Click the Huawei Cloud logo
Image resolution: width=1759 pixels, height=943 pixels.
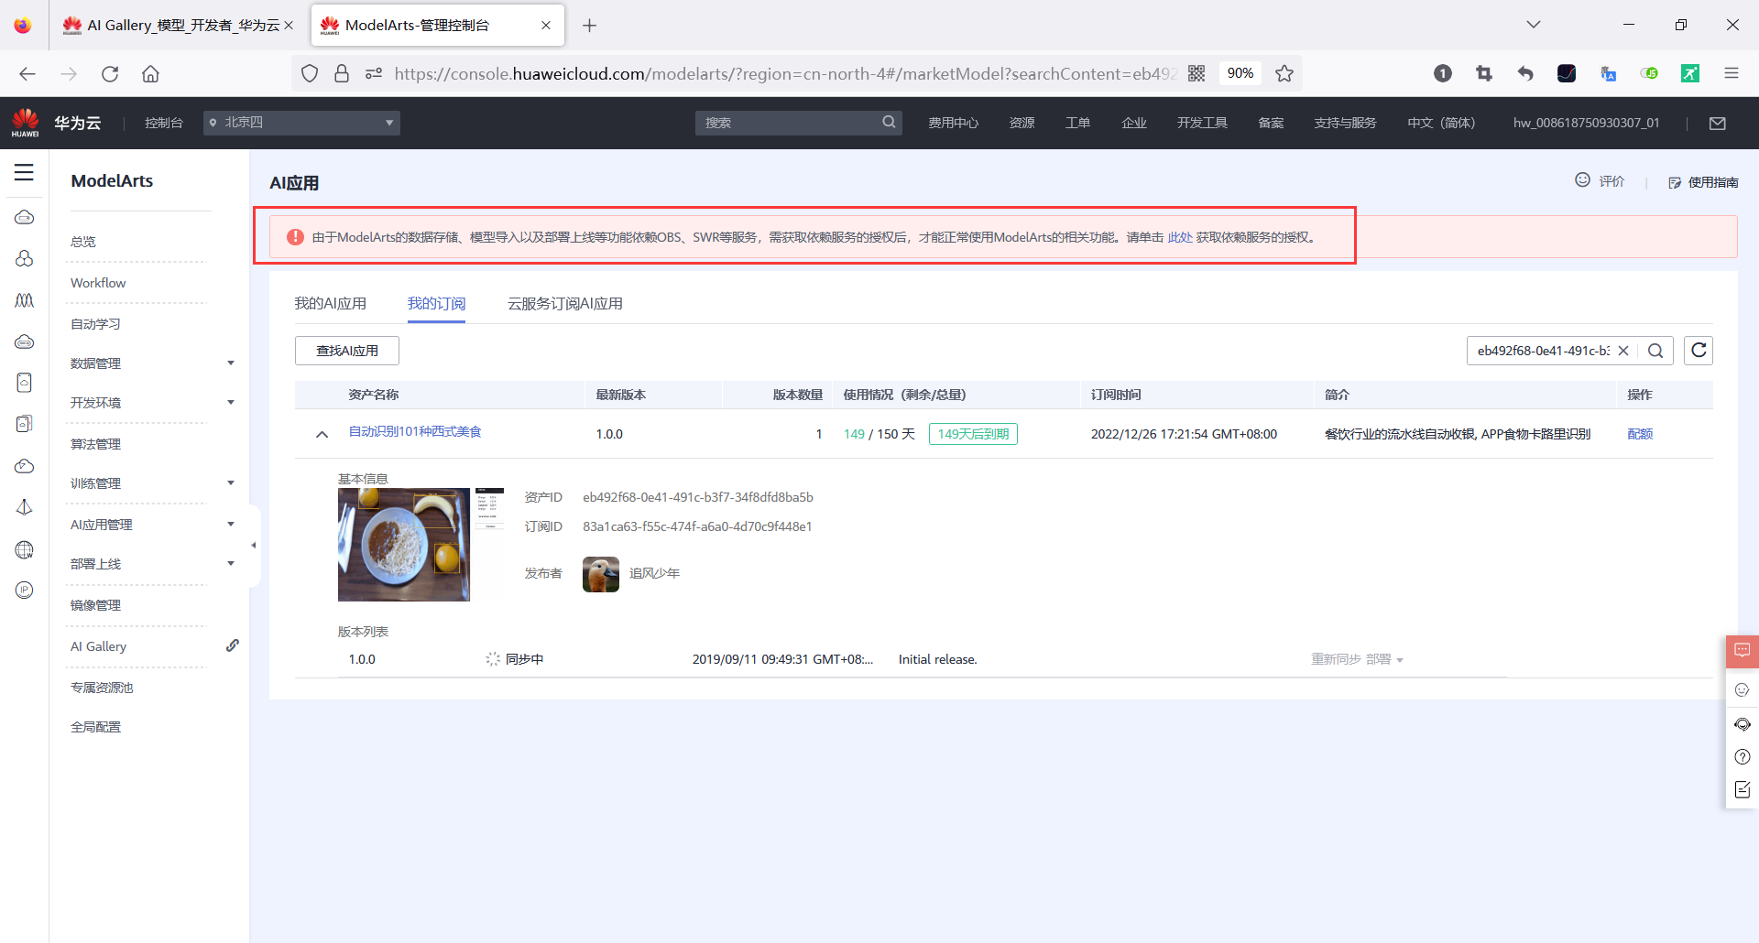[55, 123]
